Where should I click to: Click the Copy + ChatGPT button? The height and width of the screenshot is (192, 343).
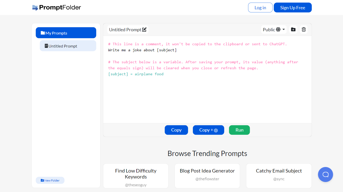[x=208, y=130]
